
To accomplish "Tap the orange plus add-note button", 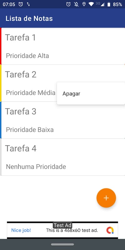I will tap(106, 198).
